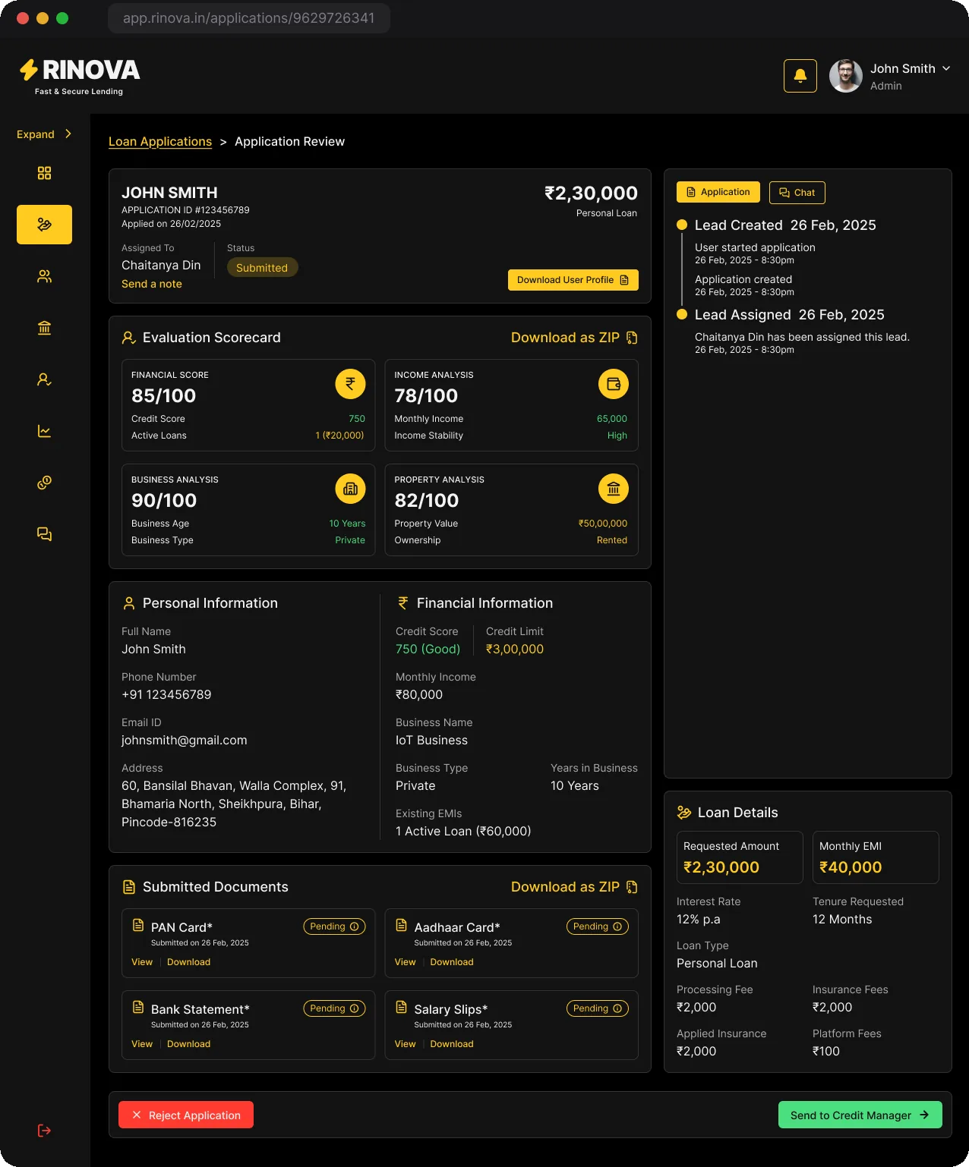Click the Pending info icon on Salary Slips
Viewport: 969px width, 1167px height.
tap(617, 1008)
